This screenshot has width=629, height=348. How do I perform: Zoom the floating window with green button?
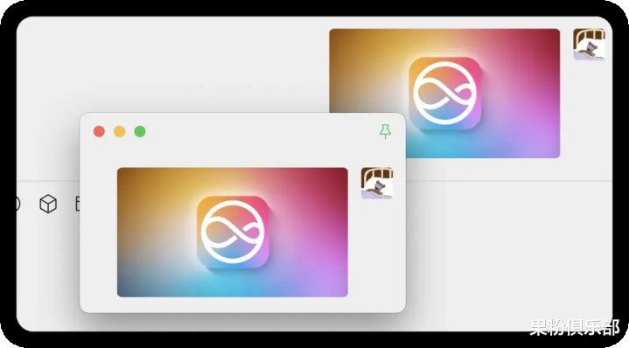tap(140, 131)
